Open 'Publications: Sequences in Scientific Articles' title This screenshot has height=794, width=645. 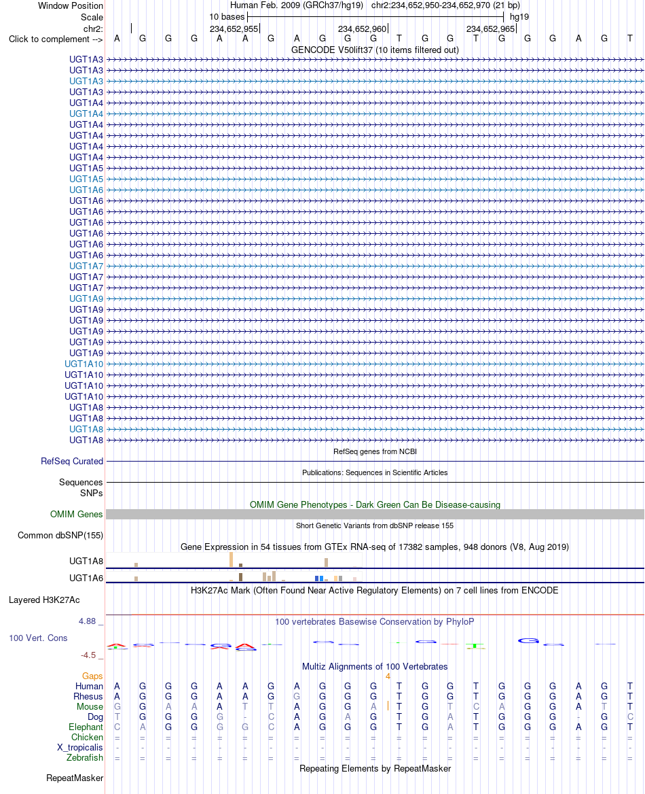[x=375, y=472]
